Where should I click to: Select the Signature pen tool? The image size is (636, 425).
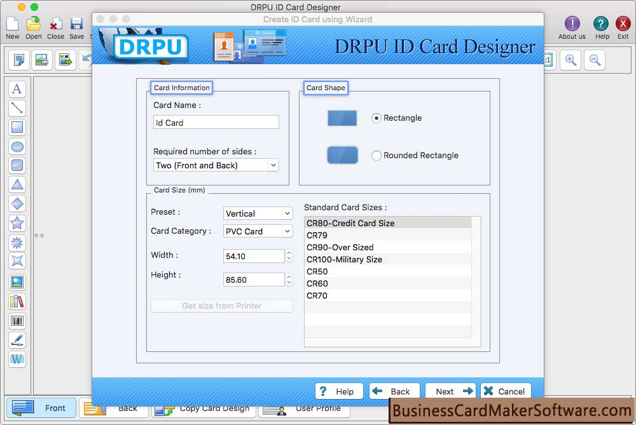point(17,341)
